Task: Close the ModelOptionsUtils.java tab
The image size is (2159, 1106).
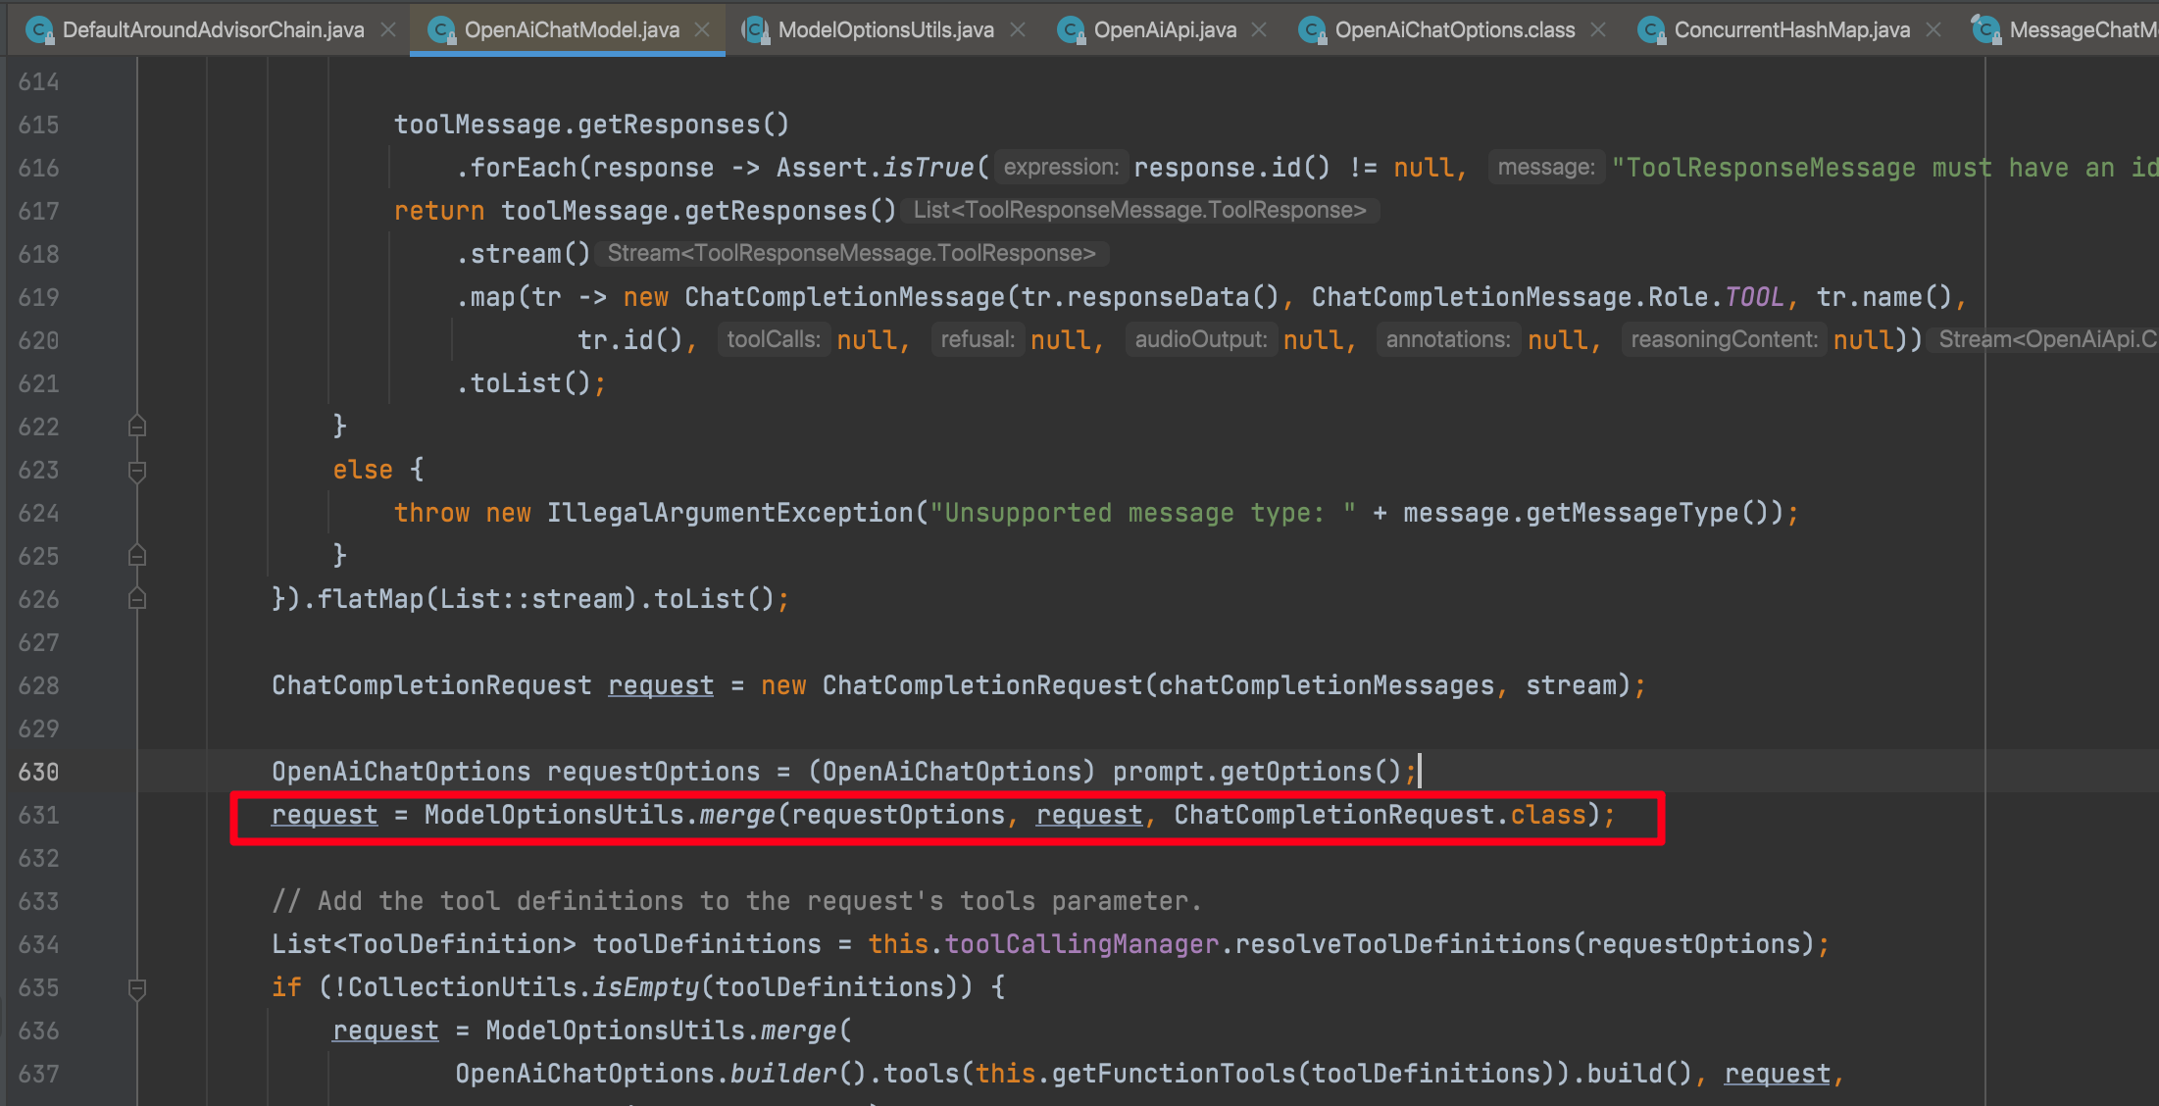Action: [1018, 30]
